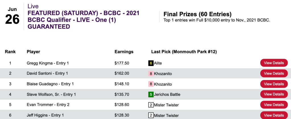Click the green number 5 Jerichos Battle badge
This screenshot has height=119, width=291.
click(x=151, y=95)
